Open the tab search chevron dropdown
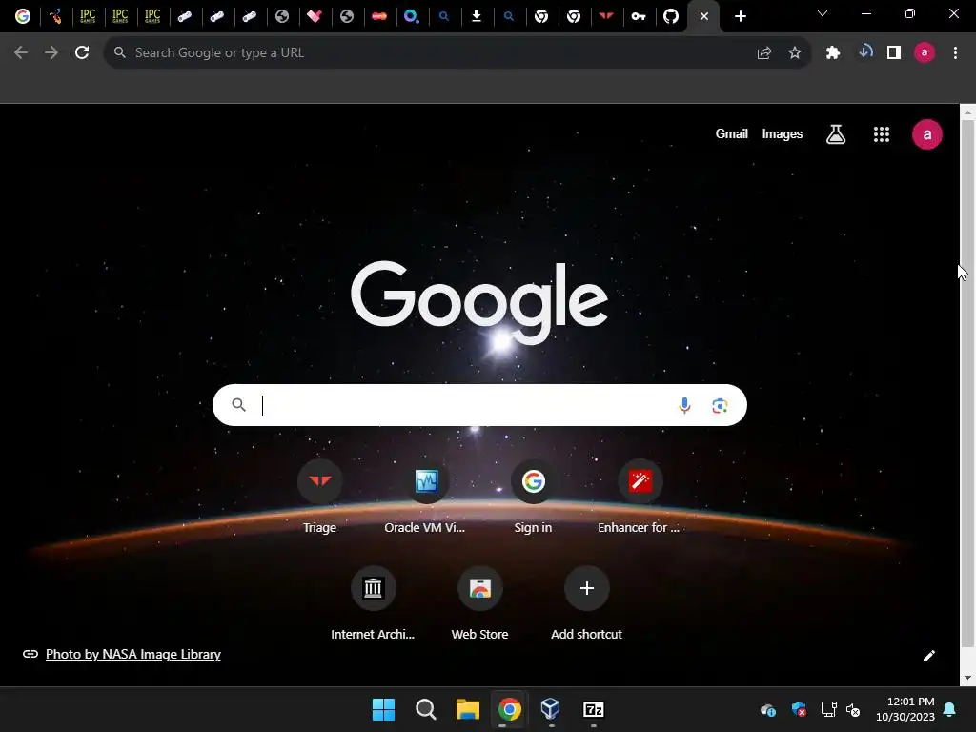 [x=823, y=13]
